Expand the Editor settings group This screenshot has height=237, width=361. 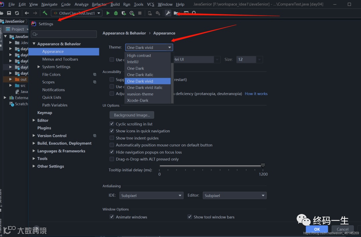tap(34, 120)
